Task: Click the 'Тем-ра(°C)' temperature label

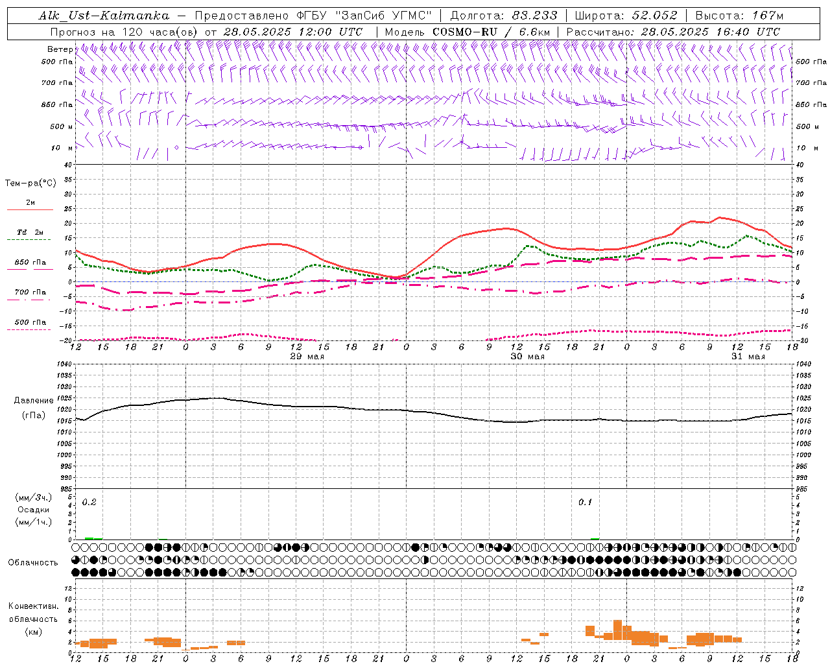Action: pyautogui.click(x=30, y=184)
